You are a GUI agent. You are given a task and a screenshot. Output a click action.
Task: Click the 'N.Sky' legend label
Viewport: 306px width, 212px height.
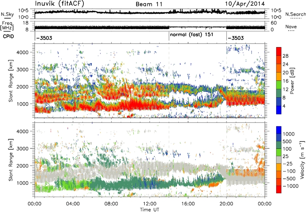pos(7,14)
